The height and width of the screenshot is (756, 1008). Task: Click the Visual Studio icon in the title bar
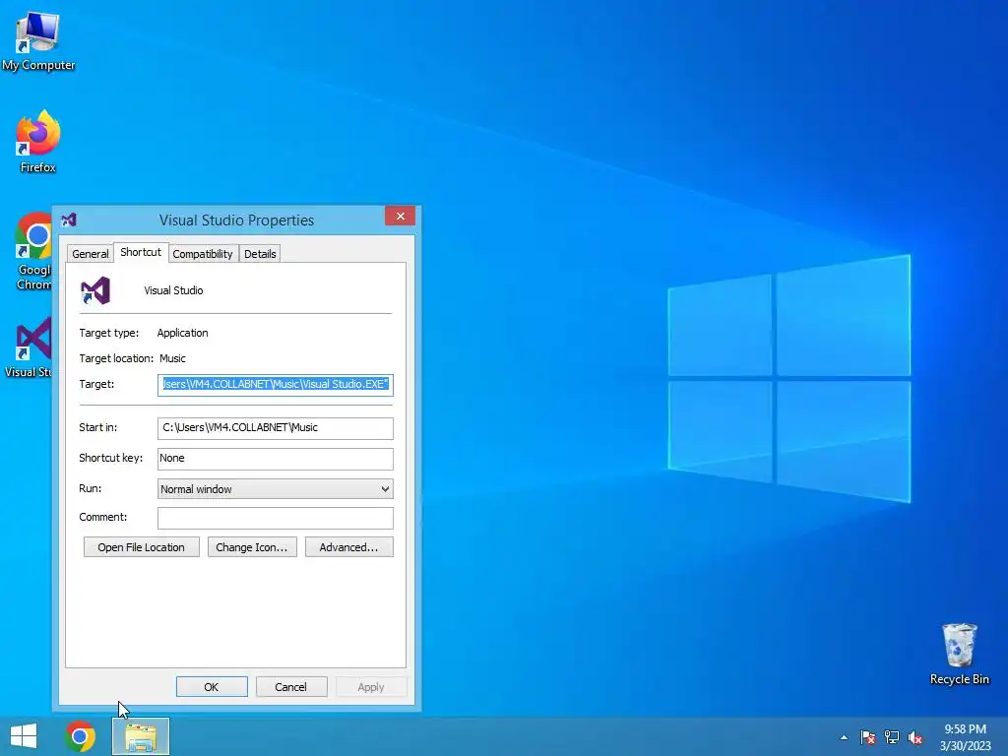(69, 220)
